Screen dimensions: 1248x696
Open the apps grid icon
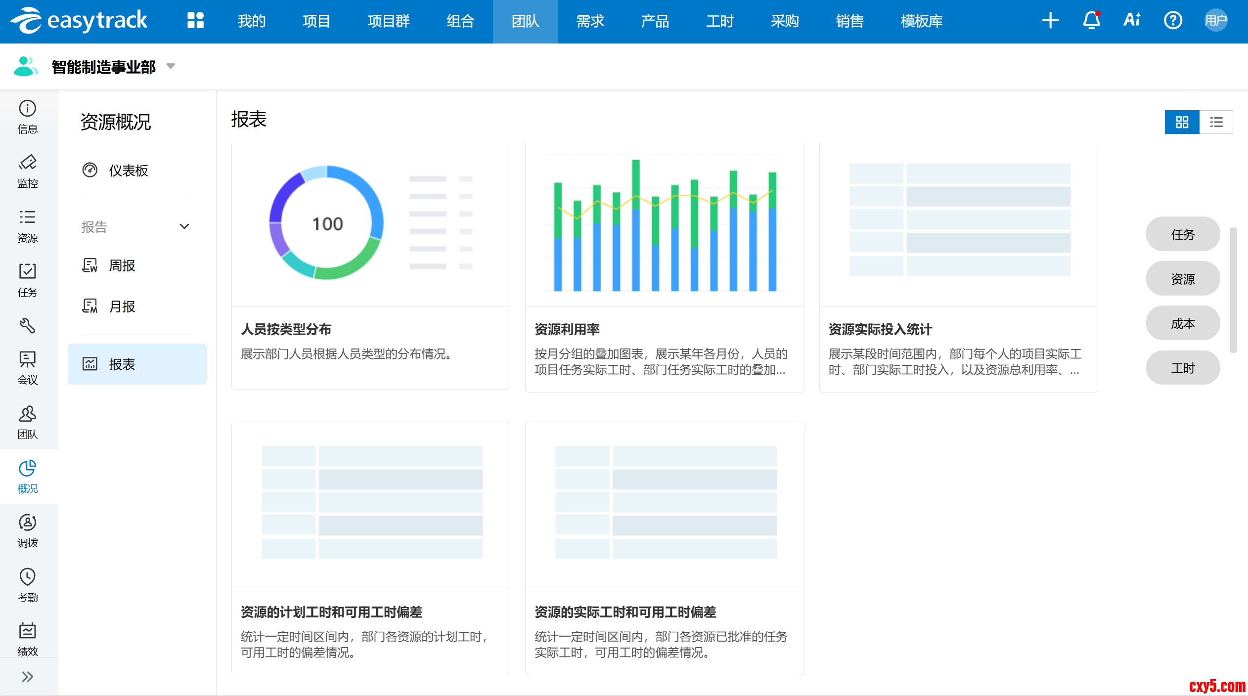[195, 21]
